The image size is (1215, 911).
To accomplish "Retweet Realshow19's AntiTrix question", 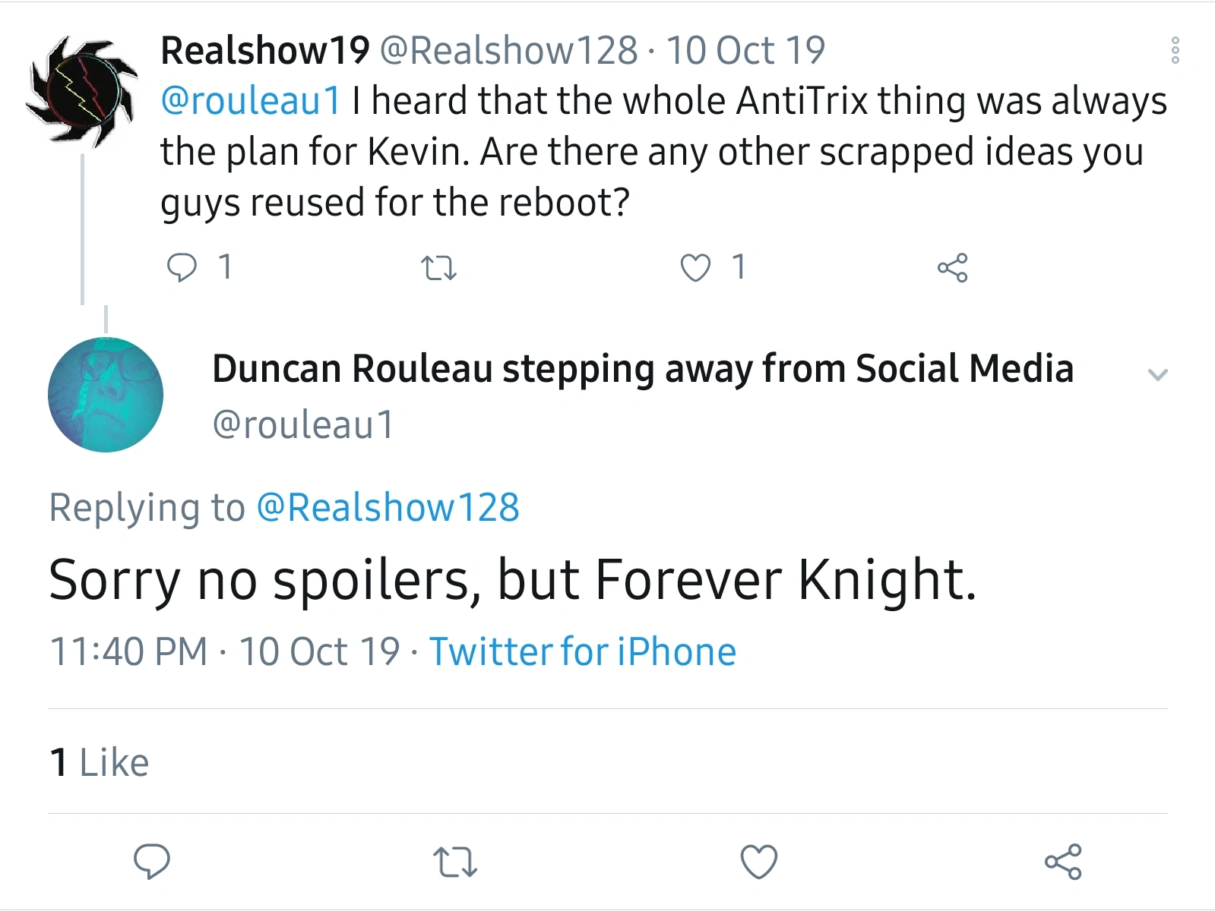I will [438, 268].
